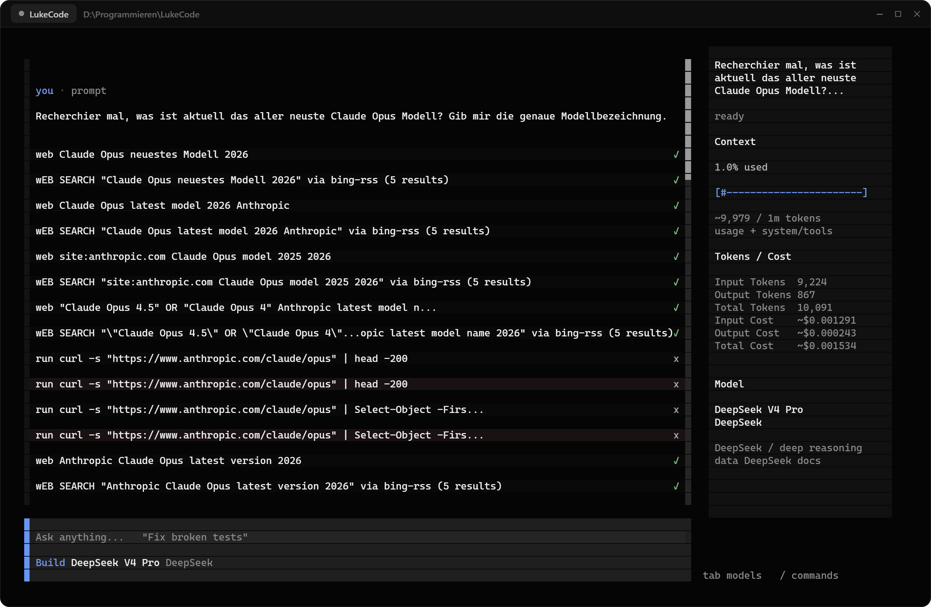Select WEB SEARCH 'latest model 2026 Anthropic' result row

(x=357, y=231)
